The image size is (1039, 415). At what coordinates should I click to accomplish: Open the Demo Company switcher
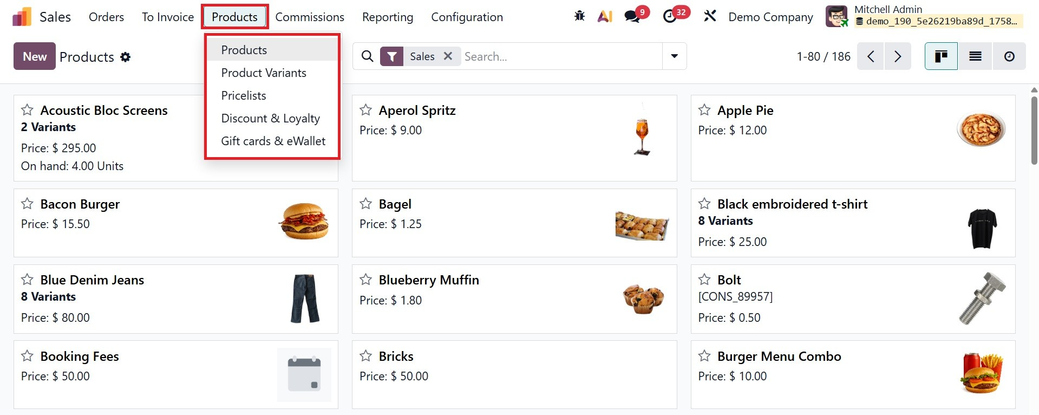click(x=770, y=17)
